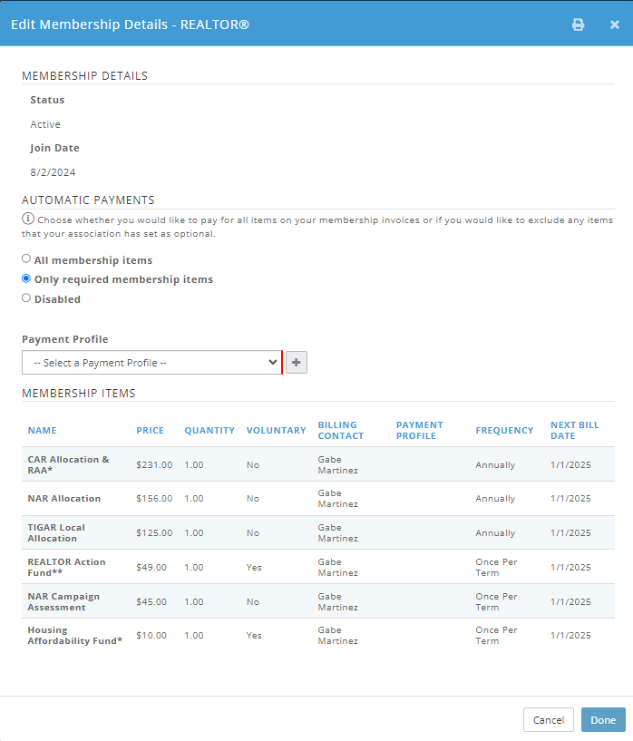Image resolution: width=633 pixels, height=741 pixels.
Task: Click the automatic payments info icon
Action: point(28,219)
